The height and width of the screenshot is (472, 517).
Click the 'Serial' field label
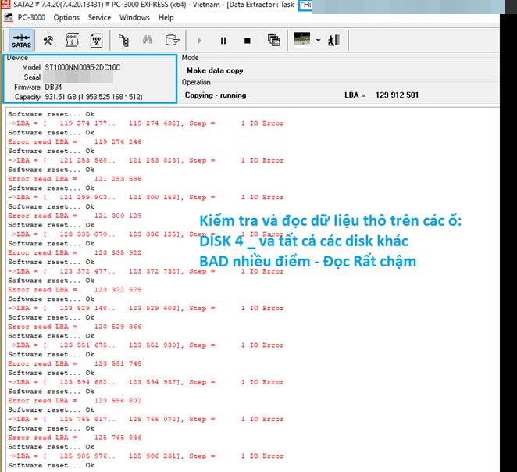click(x=32, y=77)
